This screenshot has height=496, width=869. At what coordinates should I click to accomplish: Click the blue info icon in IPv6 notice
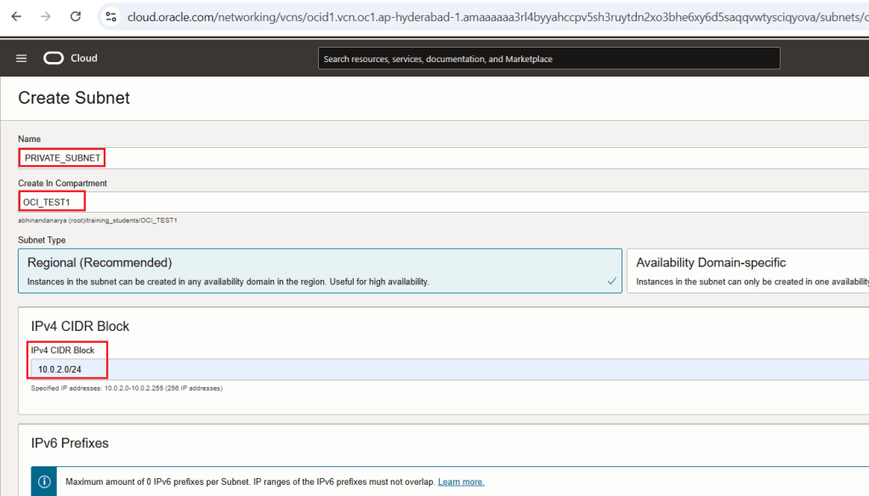pos(44,482)
